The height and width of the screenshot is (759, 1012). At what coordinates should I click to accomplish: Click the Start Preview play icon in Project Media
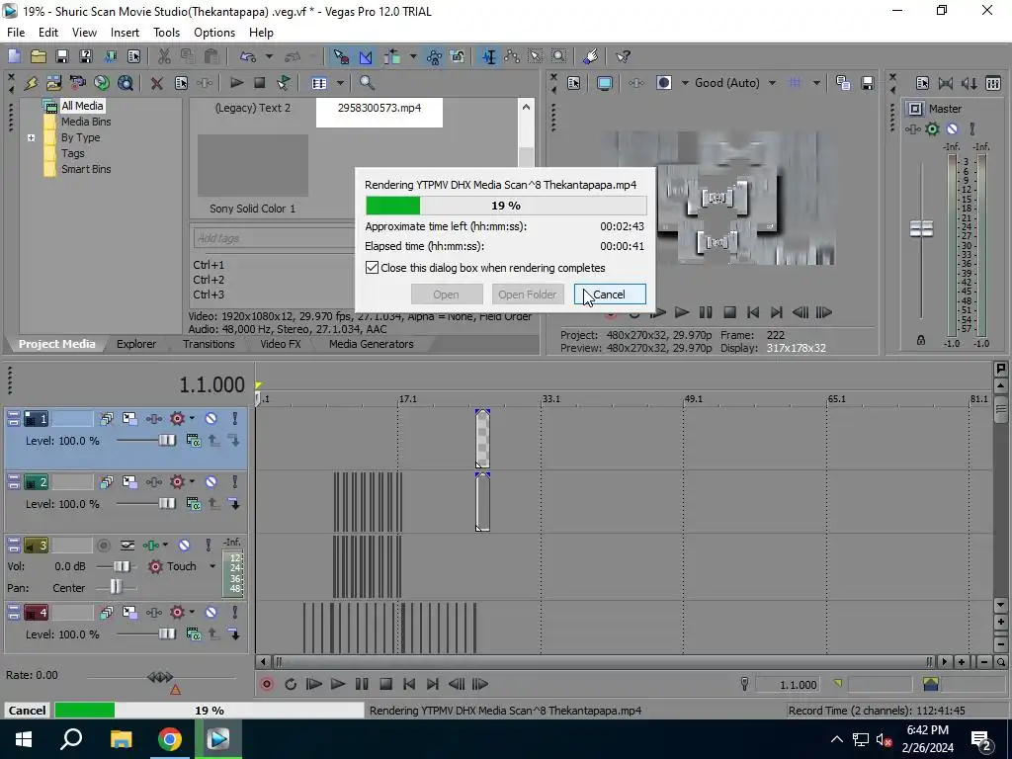237,83
